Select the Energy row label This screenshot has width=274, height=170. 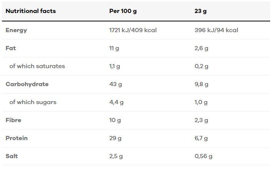click(x=16, y=30)
